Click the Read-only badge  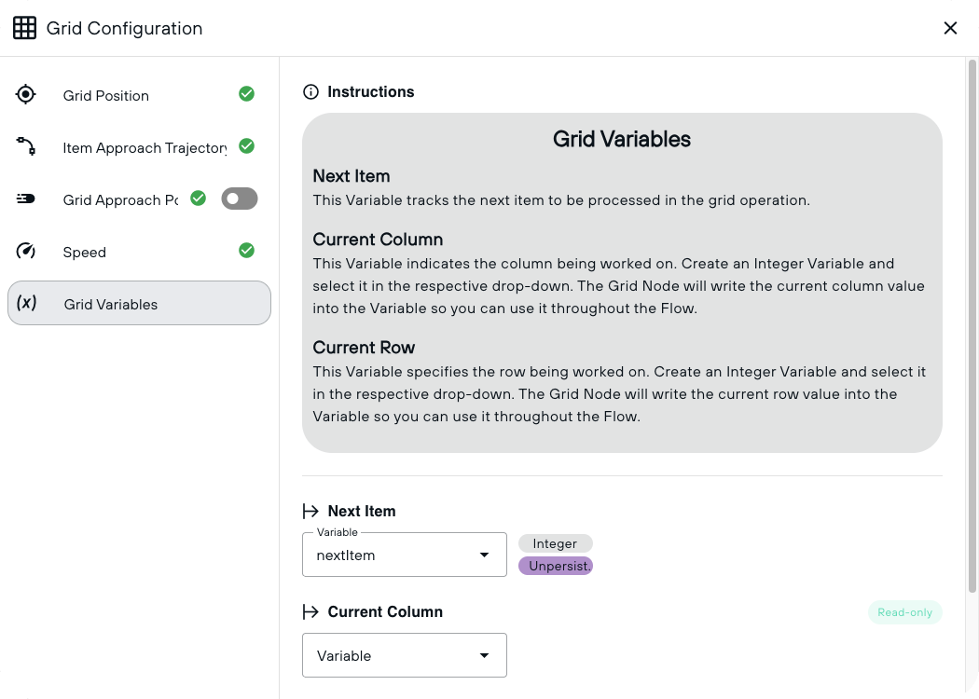coord(904,612)
